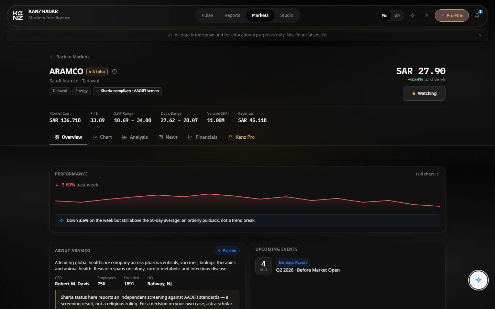Click the HQ value Rahway, NJ
495x309 pixels.
click(x=159, y=284)
